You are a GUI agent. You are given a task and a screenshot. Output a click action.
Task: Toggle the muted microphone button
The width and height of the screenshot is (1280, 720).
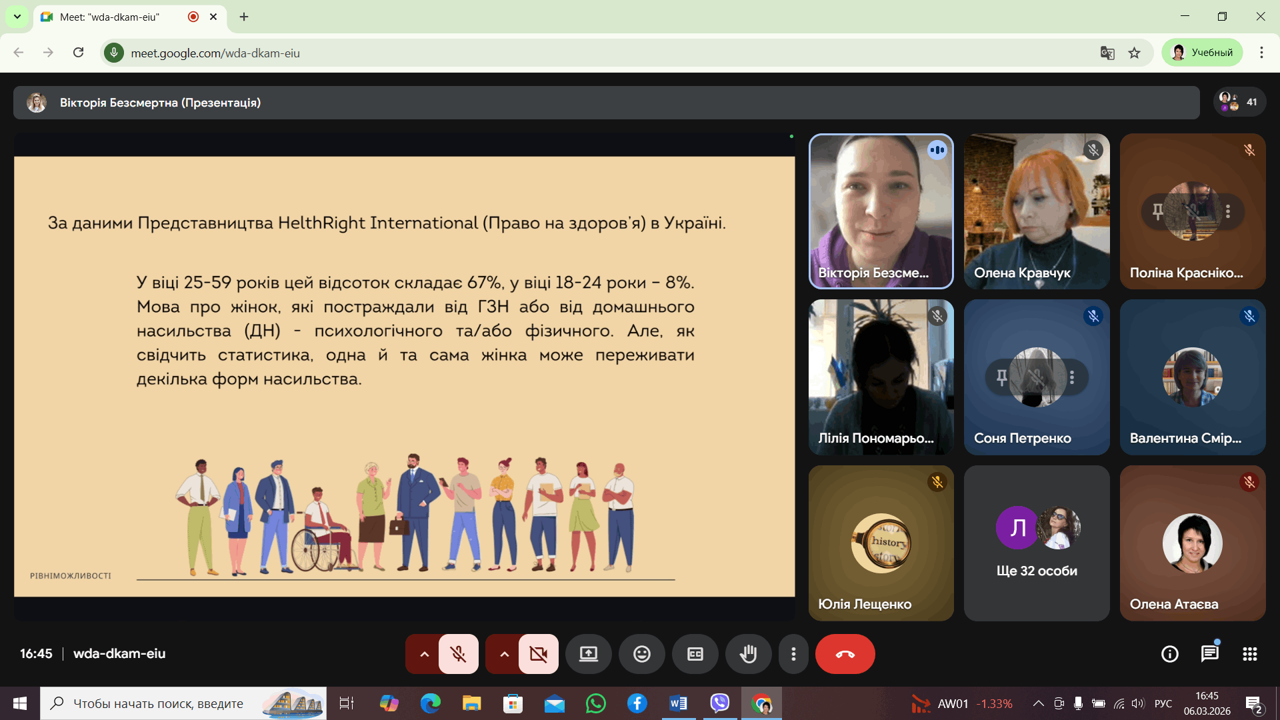[458, 654]
